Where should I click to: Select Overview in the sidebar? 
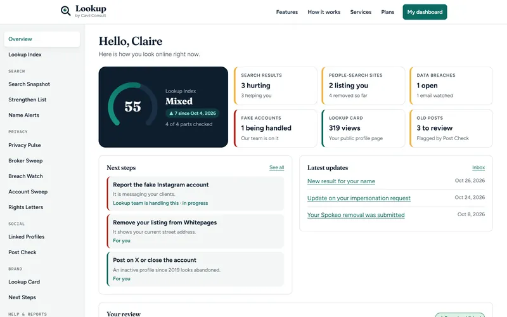pyautogui.click(x=42, y=39)
